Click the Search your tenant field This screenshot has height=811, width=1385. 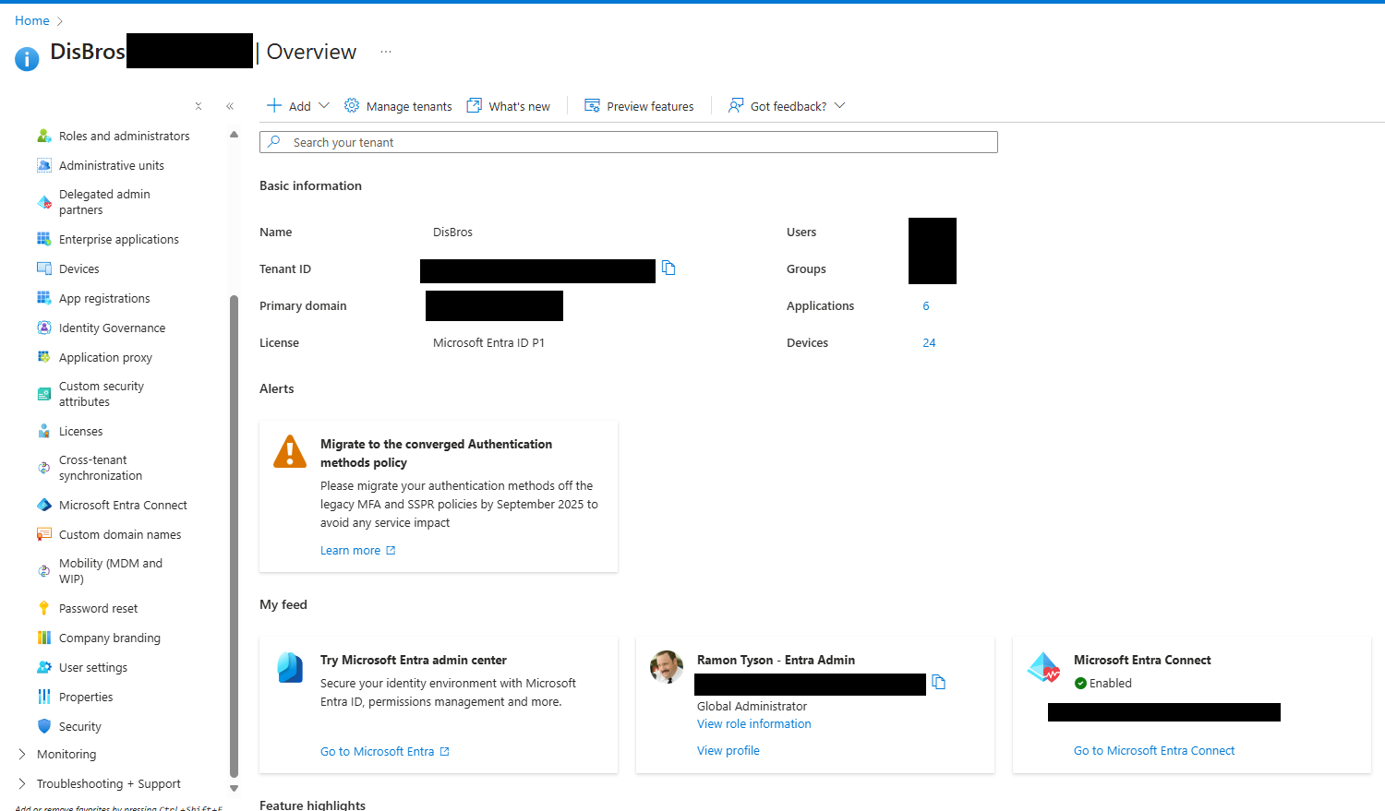[637, 142]
